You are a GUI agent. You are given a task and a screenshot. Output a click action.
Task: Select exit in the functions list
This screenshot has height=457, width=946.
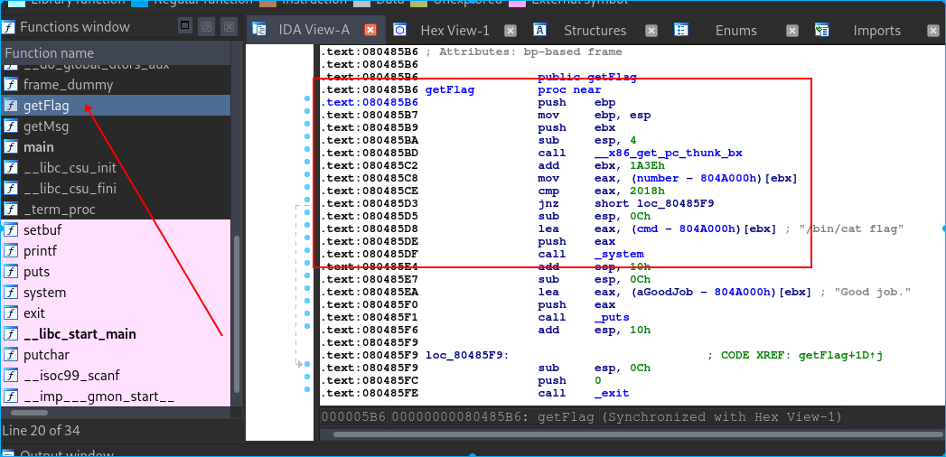(x=115, y=313)
